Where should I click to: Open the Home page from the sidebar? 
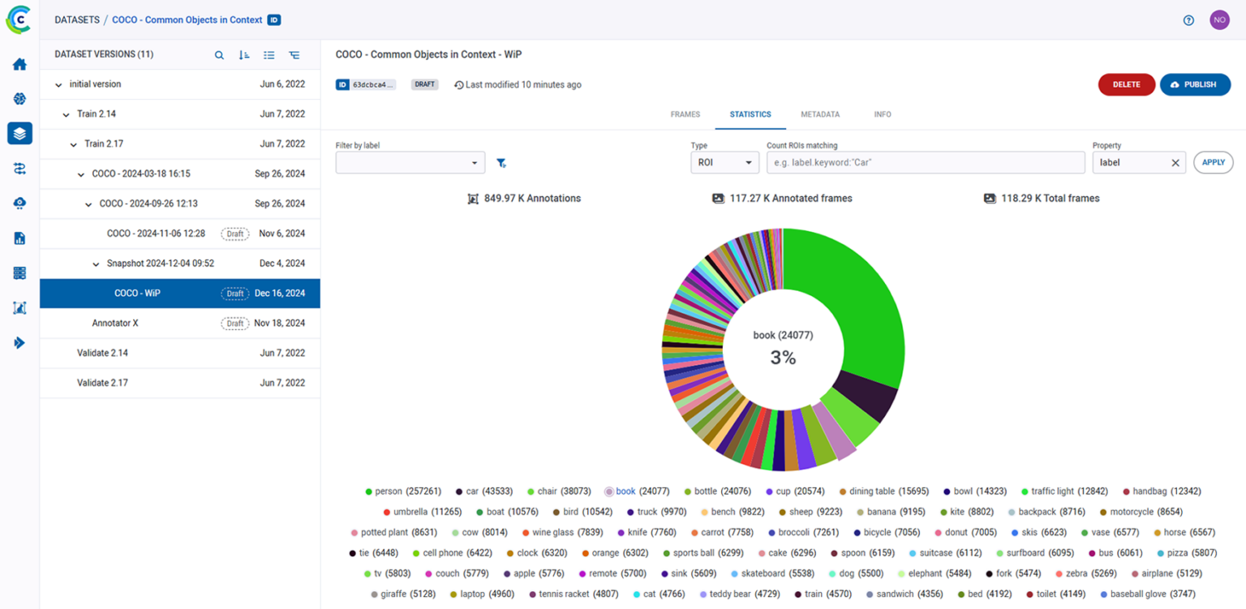point(19,64)
